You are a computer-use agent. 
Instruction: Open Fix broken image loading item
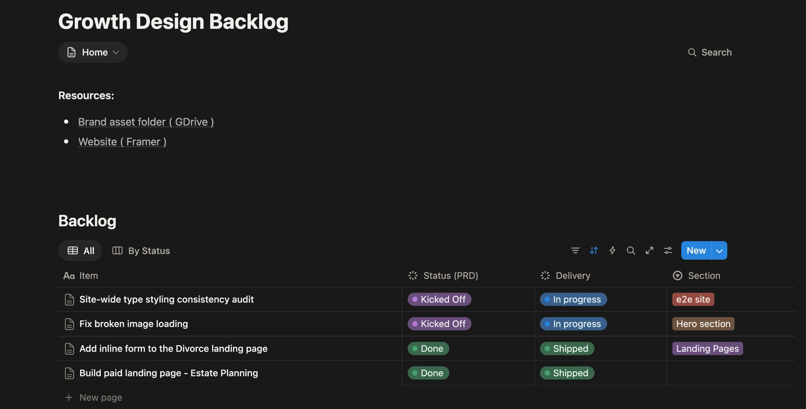pyautogui.click(x=134, y=324)
